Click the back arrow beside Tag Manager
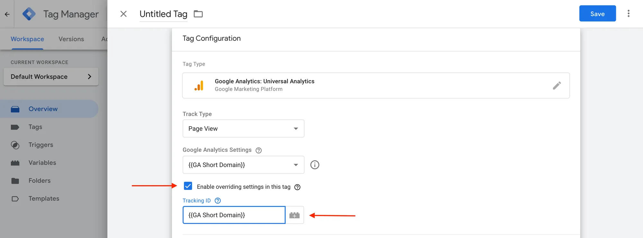Screen dimensions: 643x238 click(7, 14)
